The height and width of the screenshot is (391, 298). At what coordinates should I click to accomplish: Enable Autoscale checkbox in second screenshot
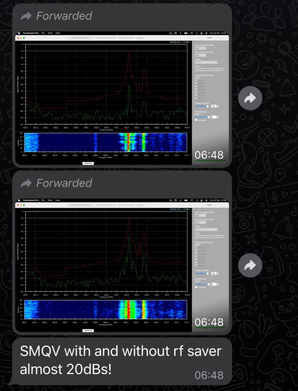click(196, 287)
